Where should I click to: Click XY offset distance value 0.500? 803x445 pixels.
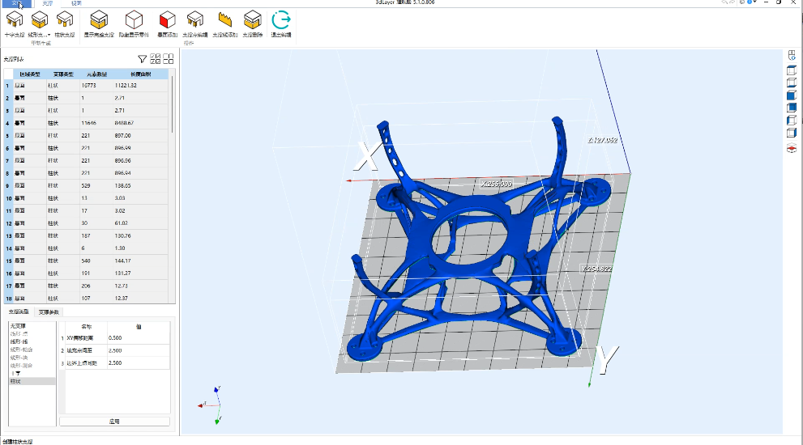click(x=115, y=338)
